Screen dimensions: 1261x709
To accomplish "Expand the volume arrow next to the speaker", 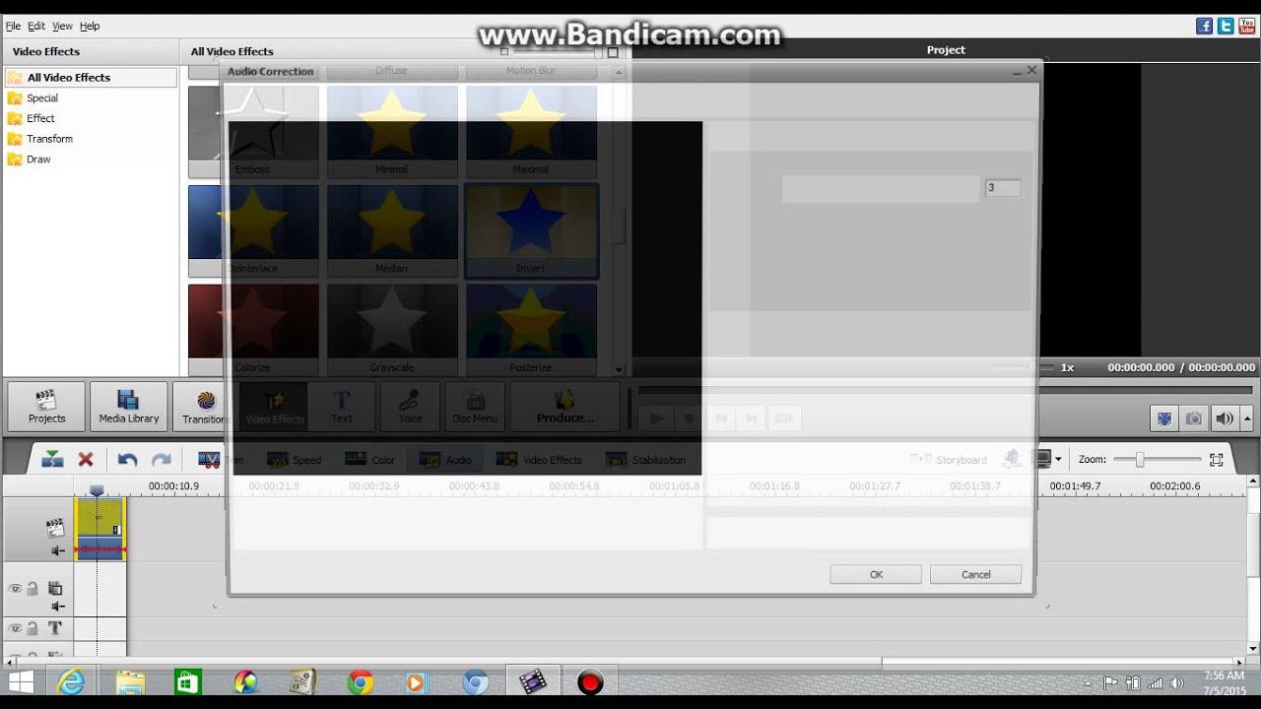I will tap(1247, 419).
